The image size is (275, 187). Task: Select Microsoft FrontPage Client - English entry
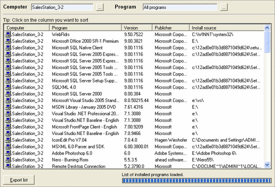click(x=84, y=127)
